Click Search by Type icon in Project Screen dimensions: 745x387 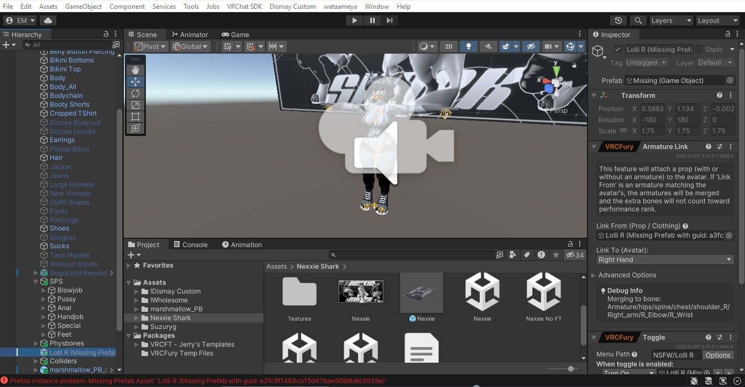tap(513, 255)
